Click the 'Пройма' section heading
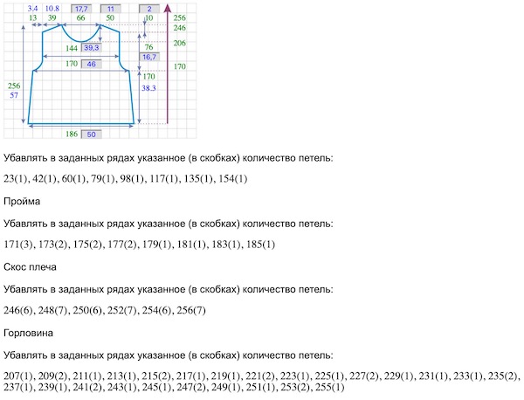524x400 pixels. (21, 201)
